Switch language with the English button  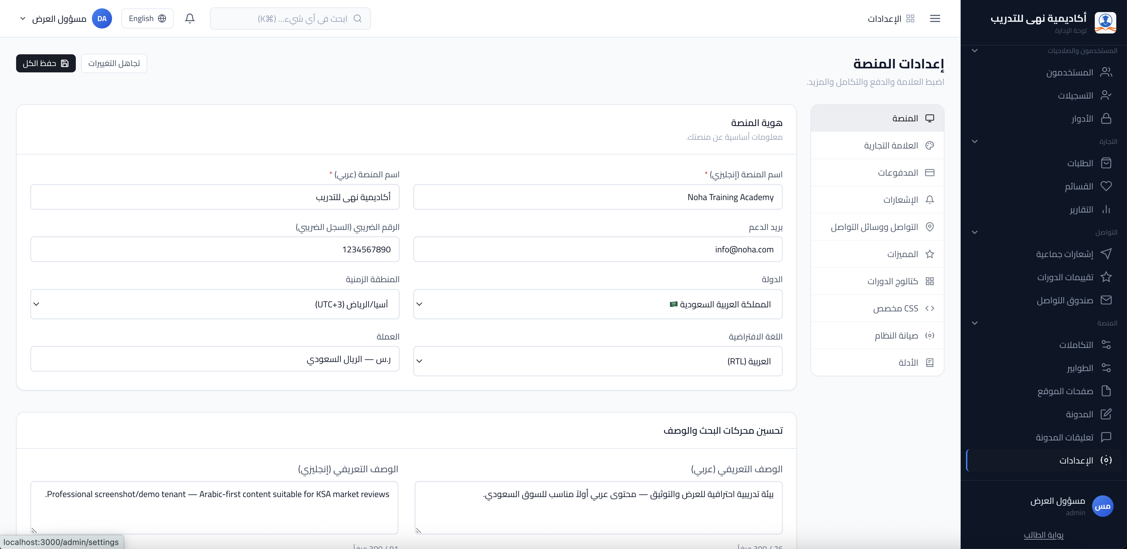(x=148, y=18)
